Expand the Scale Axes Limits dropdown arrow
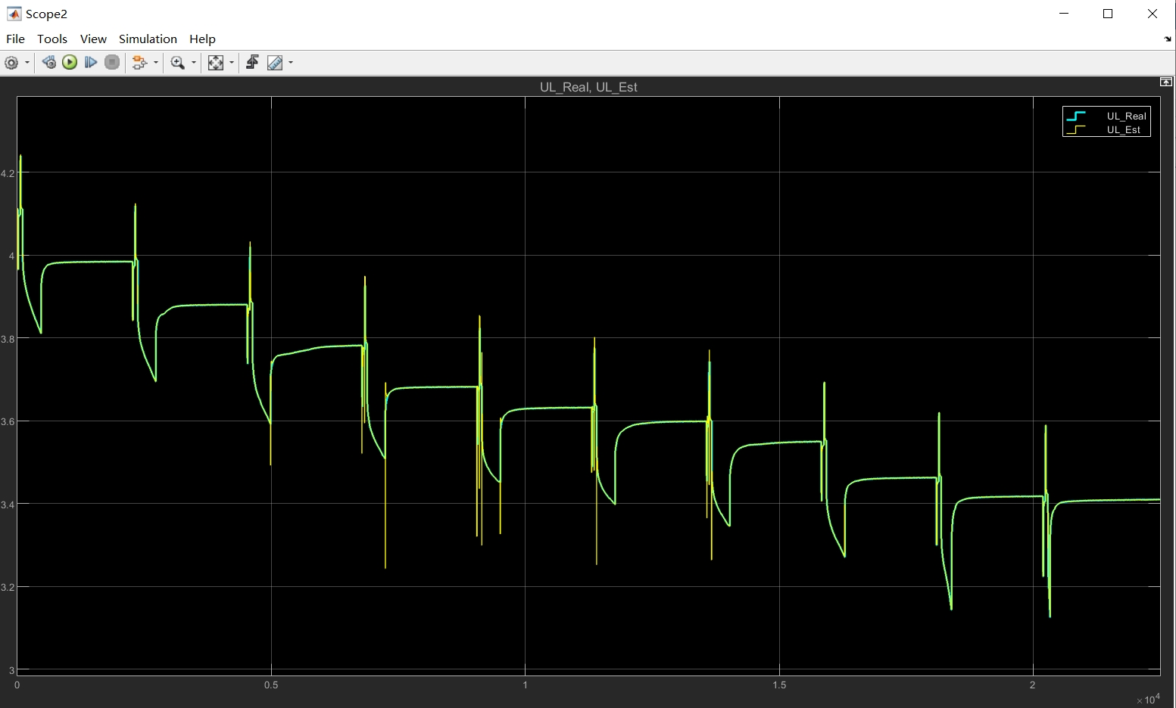 point(232,63)
